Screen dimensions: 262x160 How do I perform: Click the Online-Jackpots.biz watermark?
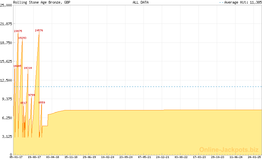229,150
